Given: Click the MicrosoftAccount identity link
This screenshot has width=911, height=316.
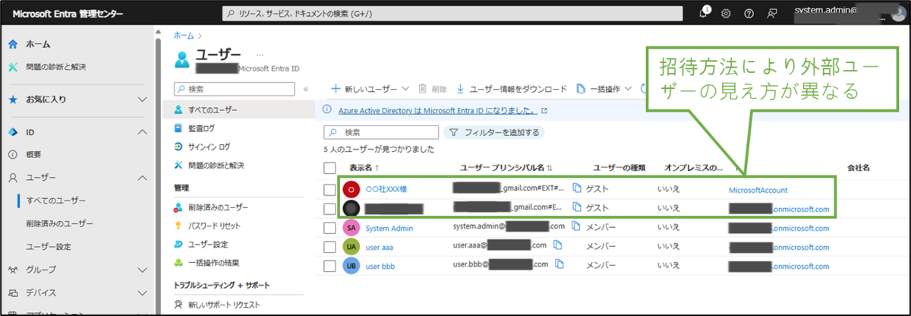Looking at the screenshot, I should 758,190.
